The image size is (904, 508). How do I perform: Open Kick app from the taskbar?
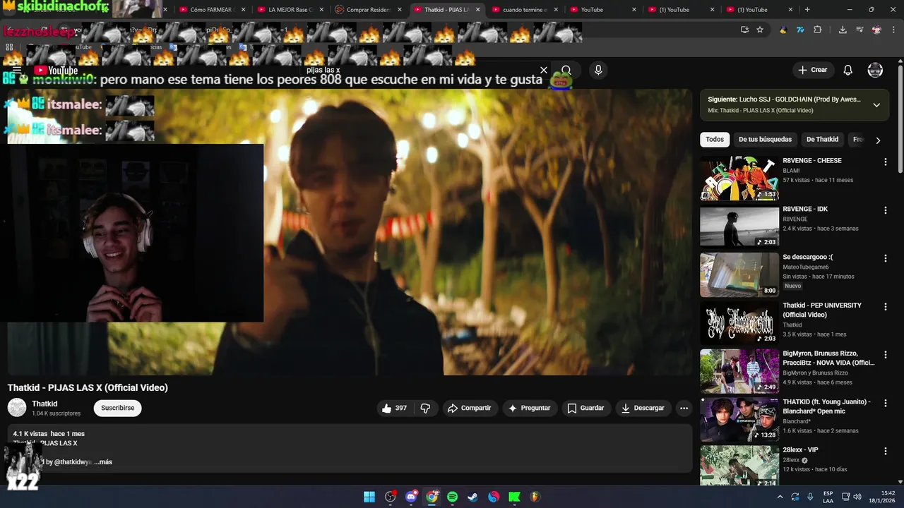(x=514, y=497)
